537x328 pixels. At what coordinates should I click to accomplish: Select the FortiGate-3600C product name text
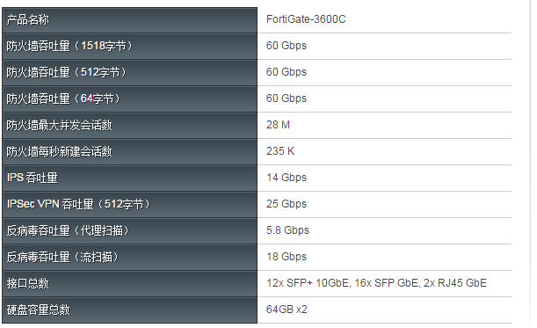(306, 19)
